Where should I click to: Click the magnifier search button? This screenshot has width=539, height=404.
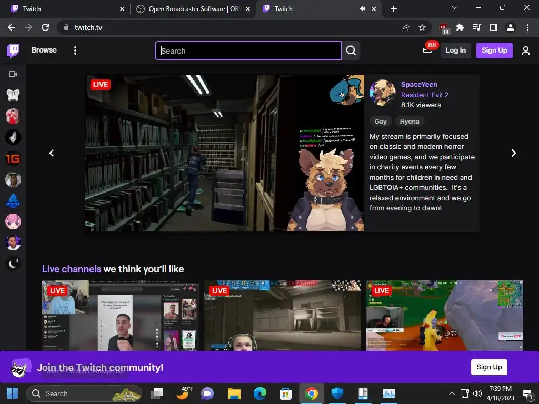[351, 51]
